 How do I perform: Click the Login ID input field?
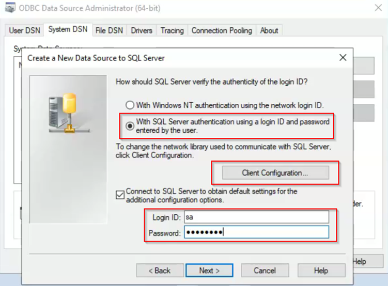tap(257, 217)
